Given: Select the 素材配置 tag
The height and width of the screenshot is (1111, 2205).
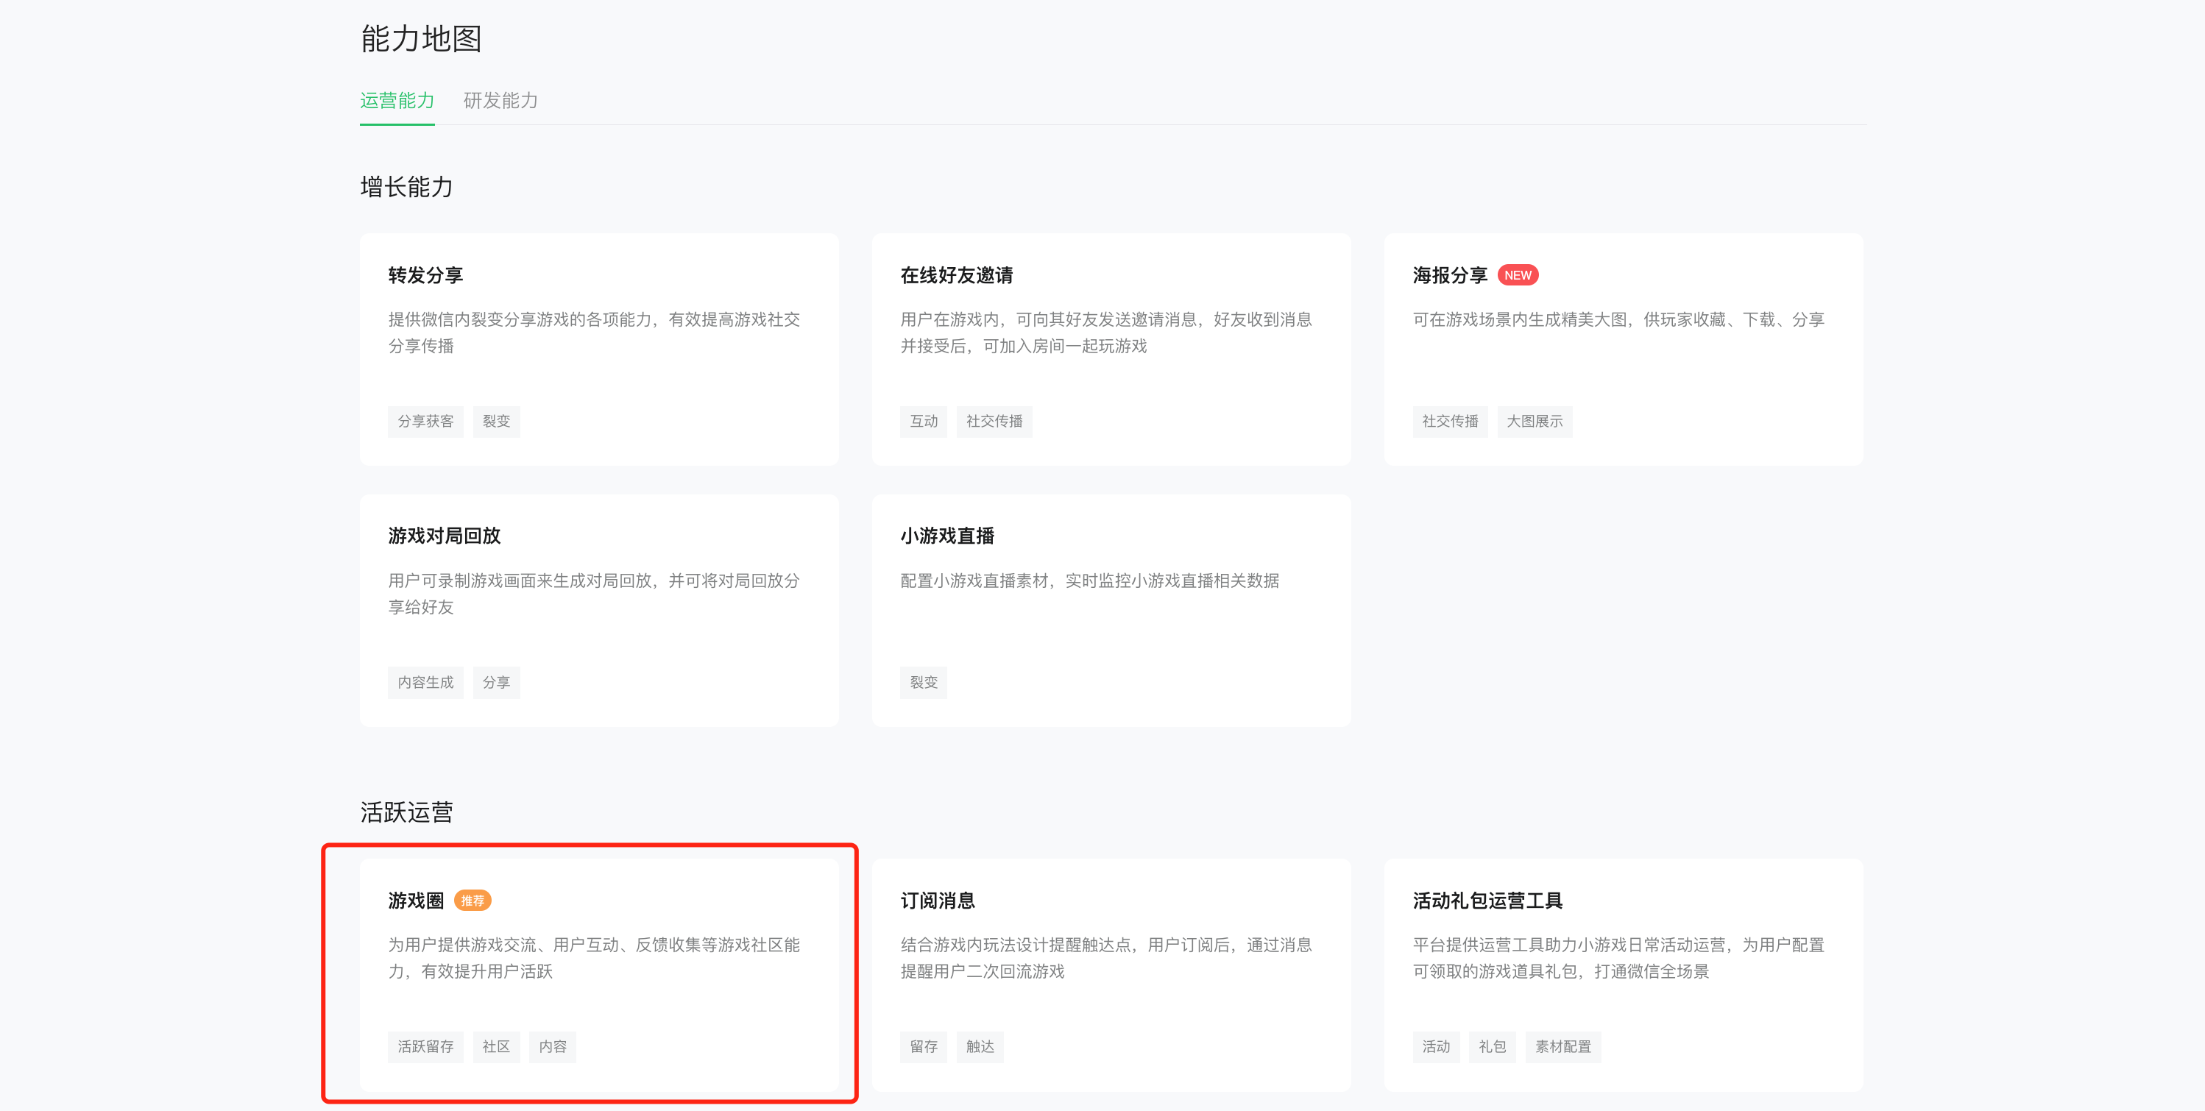Looking at the screenshot, I should click(x=1563, y=1047).
